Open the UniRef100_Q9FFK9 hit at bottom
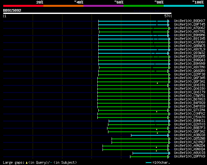207x165 pixels. point(185,156)
